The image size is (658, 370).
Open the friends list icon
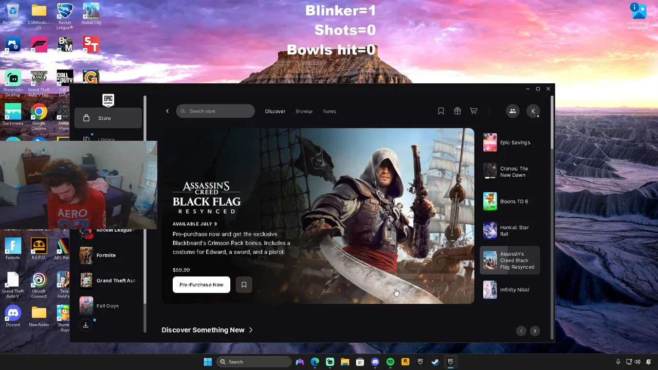point(513,111)
